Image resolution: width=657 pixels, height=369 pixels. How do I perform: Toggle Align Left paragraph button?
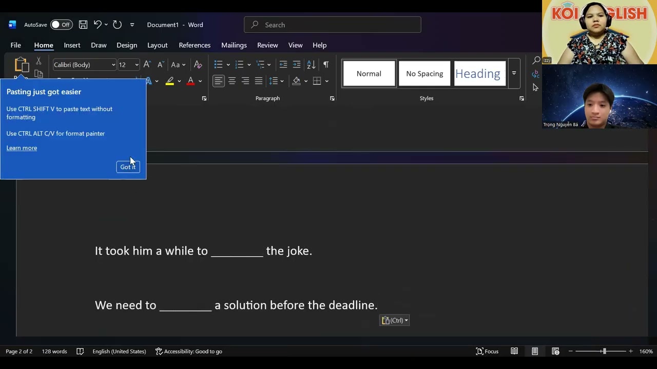[219, 81]
